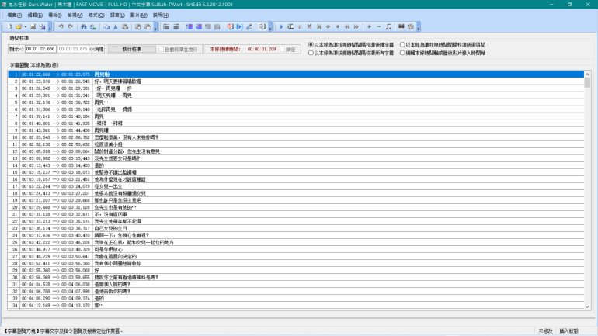Click the Find binoculars icon
Image resolution: width=598 pixels, height=336 pixels.
(84, 26)
